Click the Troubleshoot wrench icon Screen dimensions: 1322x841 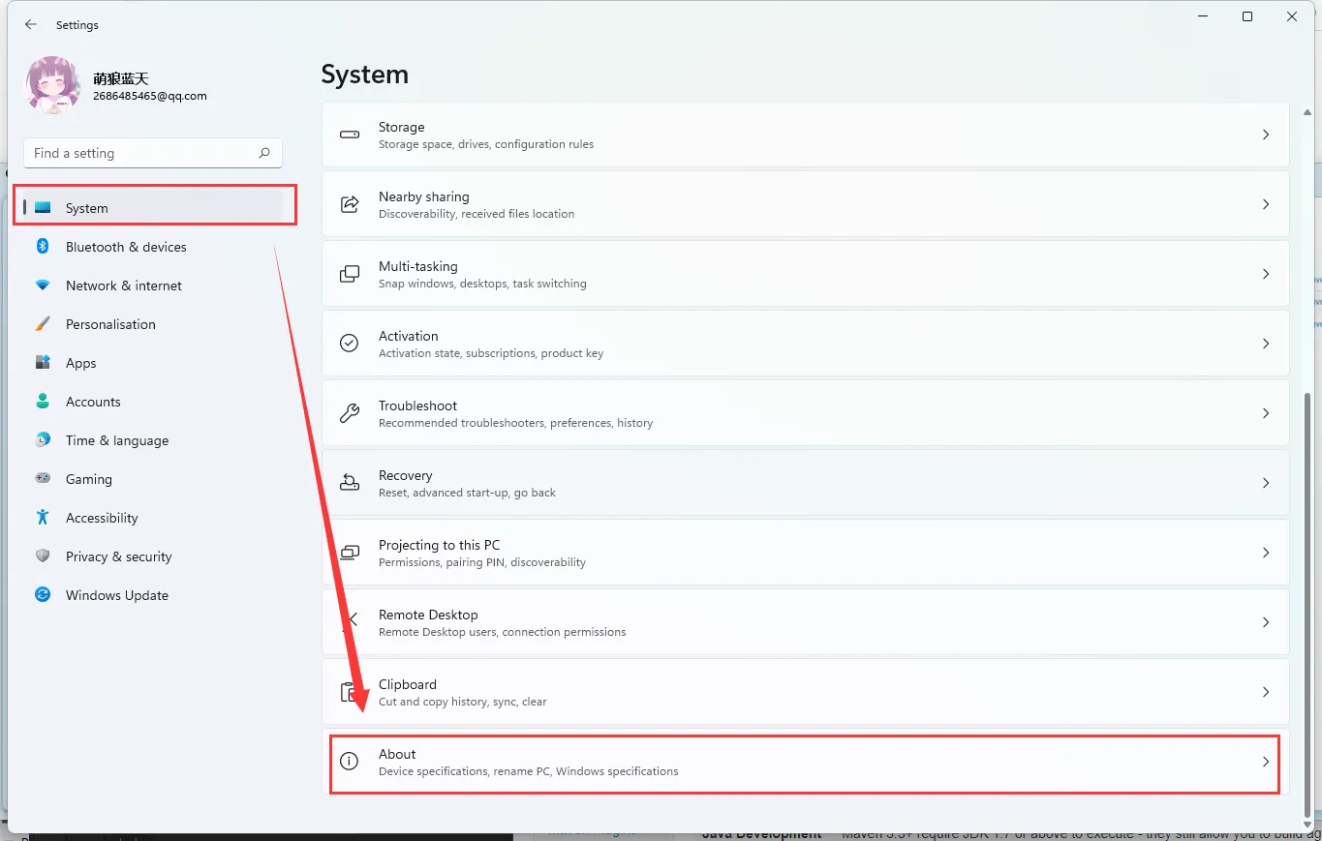click(x=350, y=413)
